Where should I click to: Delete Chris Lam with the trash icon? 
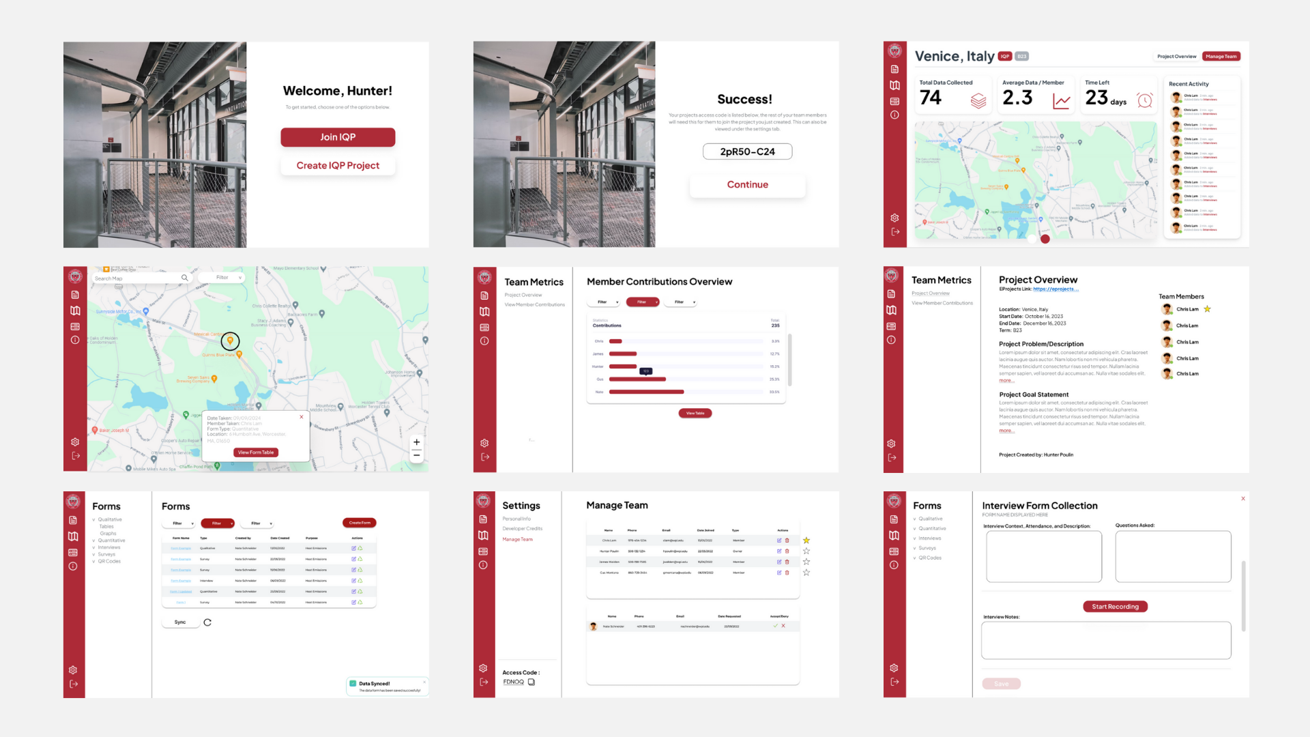tap(787, 540)
